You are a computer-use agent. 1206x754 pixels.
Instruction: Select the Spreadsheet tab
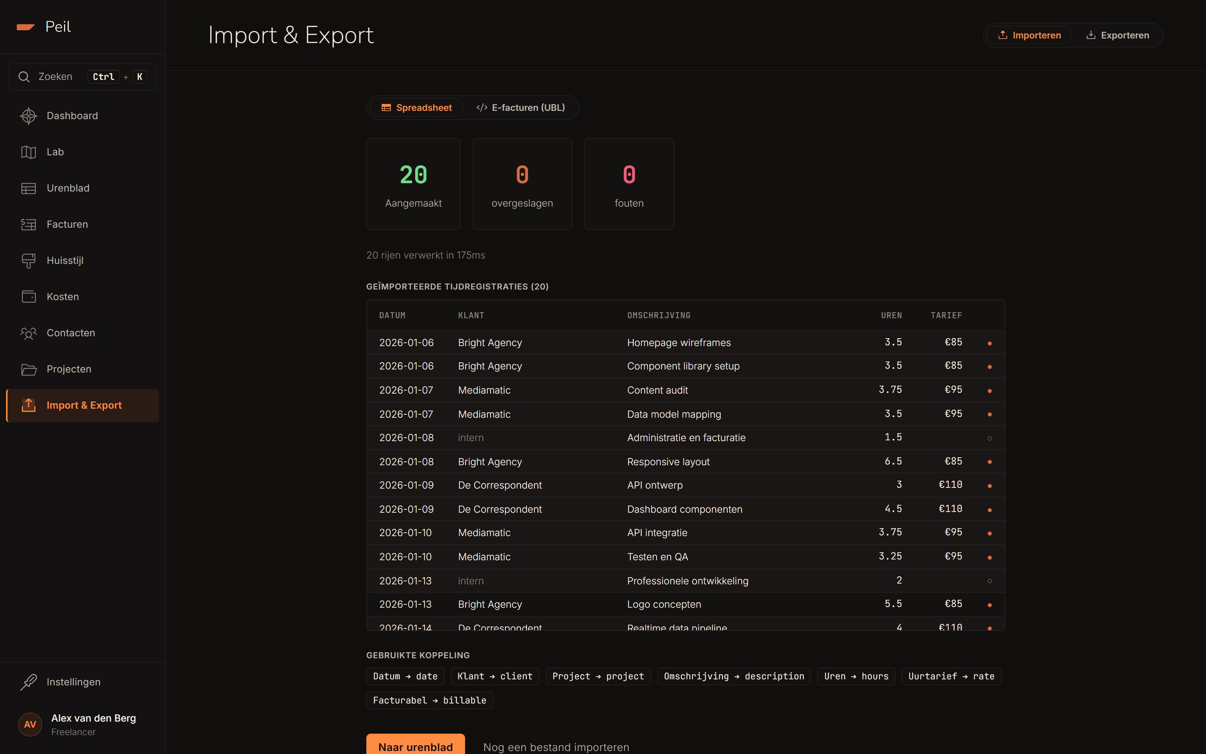pos(416,108)
